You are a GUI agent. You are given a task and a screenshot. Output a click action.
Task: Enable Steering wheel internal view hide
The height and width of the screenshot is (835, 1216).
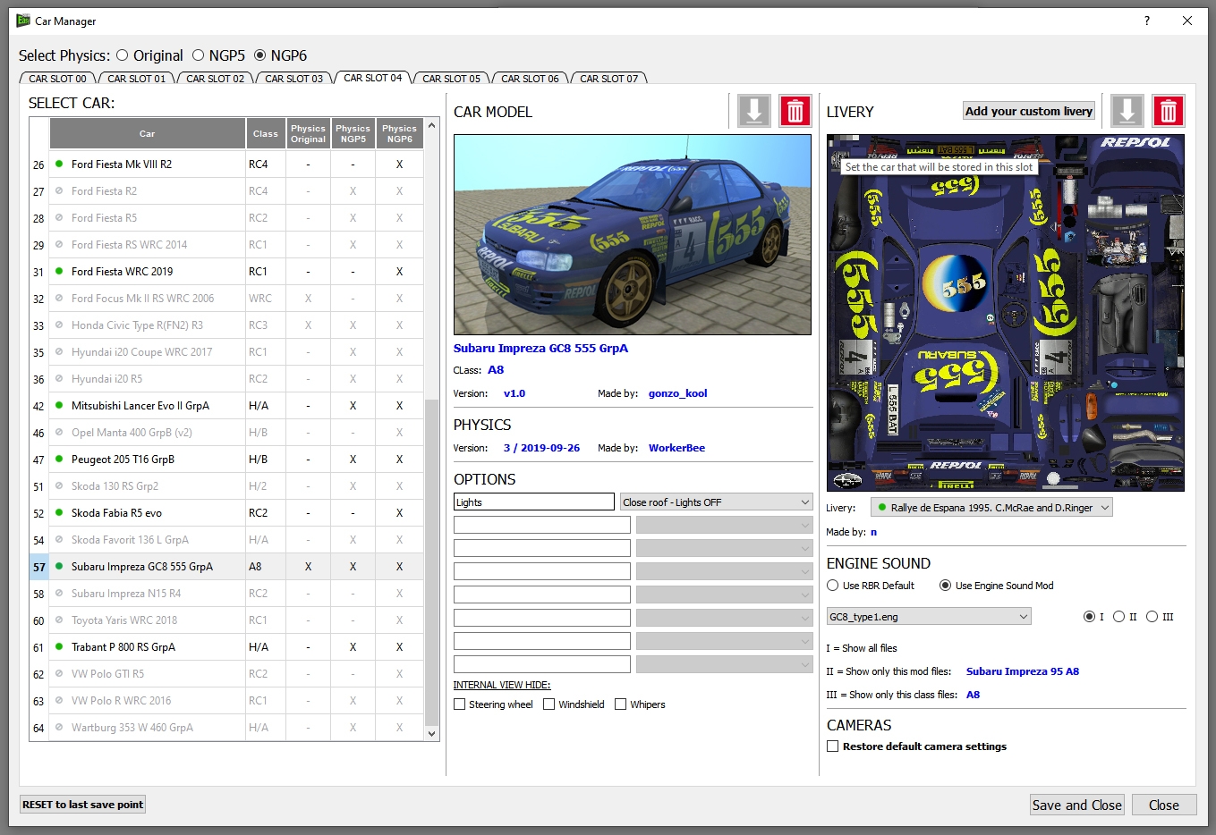(460, 704)
